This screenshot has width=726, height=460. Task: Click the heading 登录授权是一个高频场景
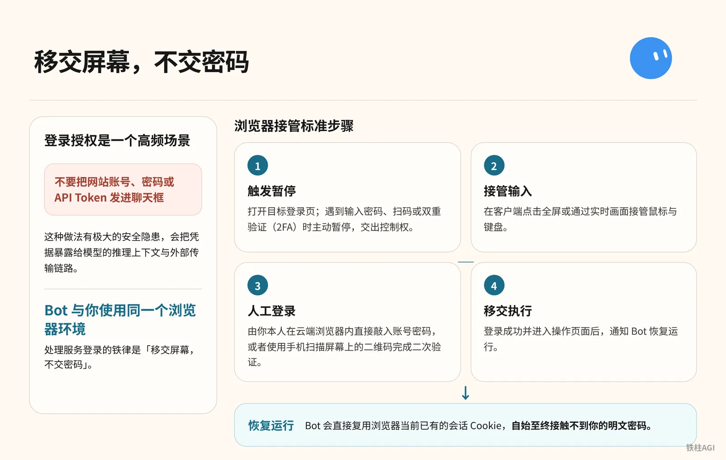(x=117, y=141)
